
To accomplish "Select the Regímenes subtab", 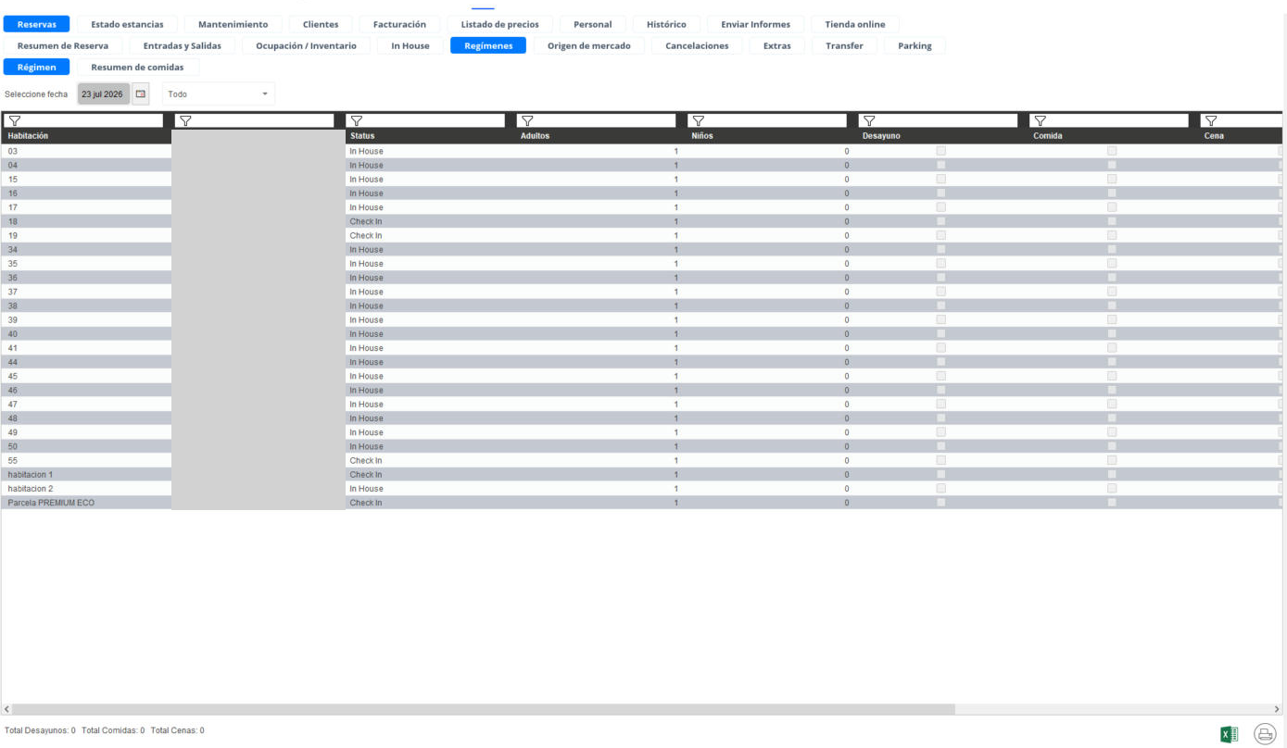I will (488, 45).
